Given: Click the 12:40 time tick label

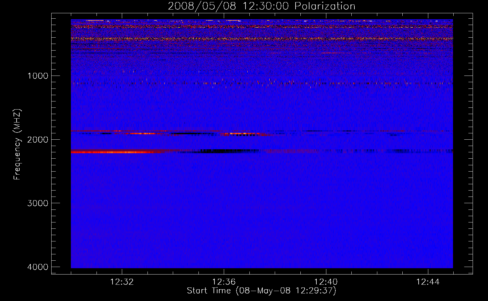Looking at the screenshot, I should (326, 282).
